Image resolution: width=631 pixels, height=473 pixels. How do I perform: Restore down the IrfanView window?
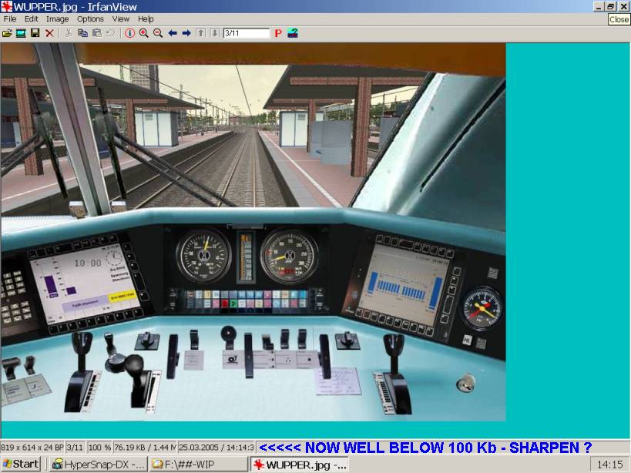(611, 6)
